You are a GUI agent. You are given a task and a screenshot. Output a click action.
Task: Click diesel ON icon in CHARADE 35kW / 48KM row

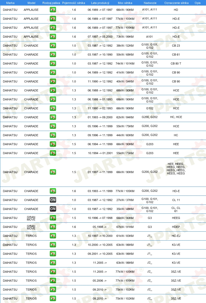pyautogui.click(x=53, y=209)
